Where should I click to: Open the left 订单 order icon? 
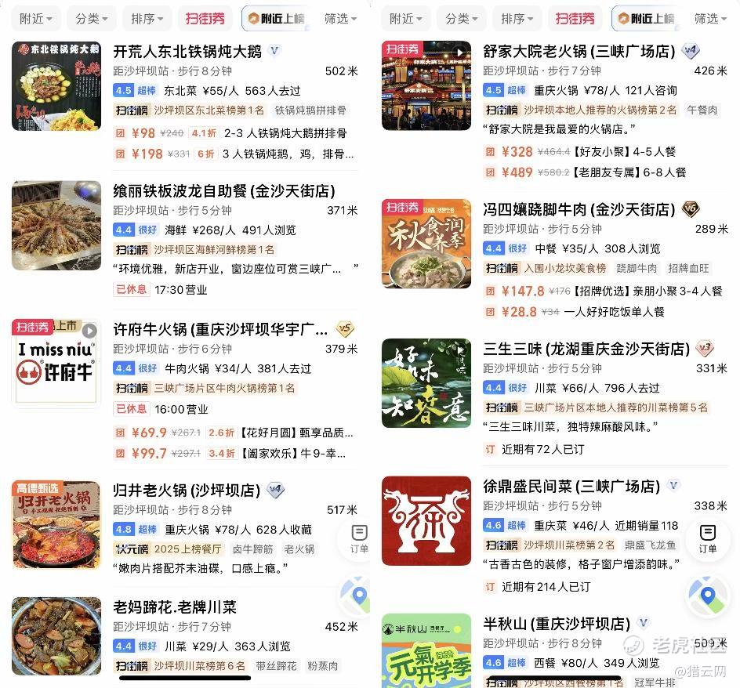click(359, 538)
